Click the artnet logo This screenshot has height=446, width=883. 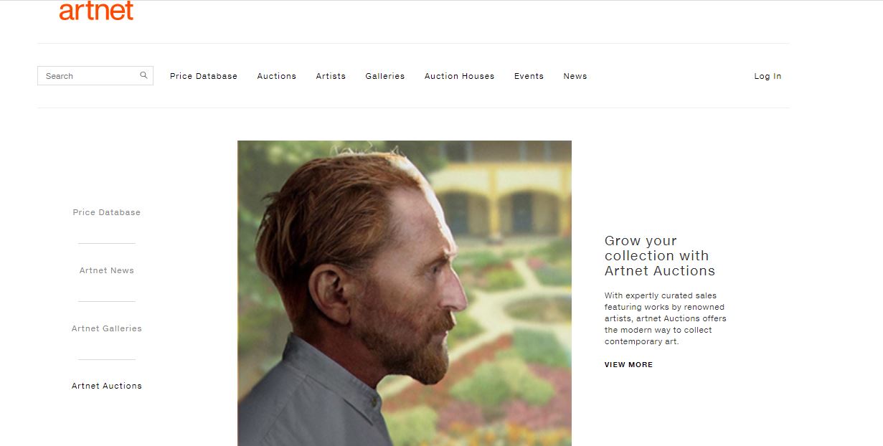pyautogui.click(x=97, y=11)
